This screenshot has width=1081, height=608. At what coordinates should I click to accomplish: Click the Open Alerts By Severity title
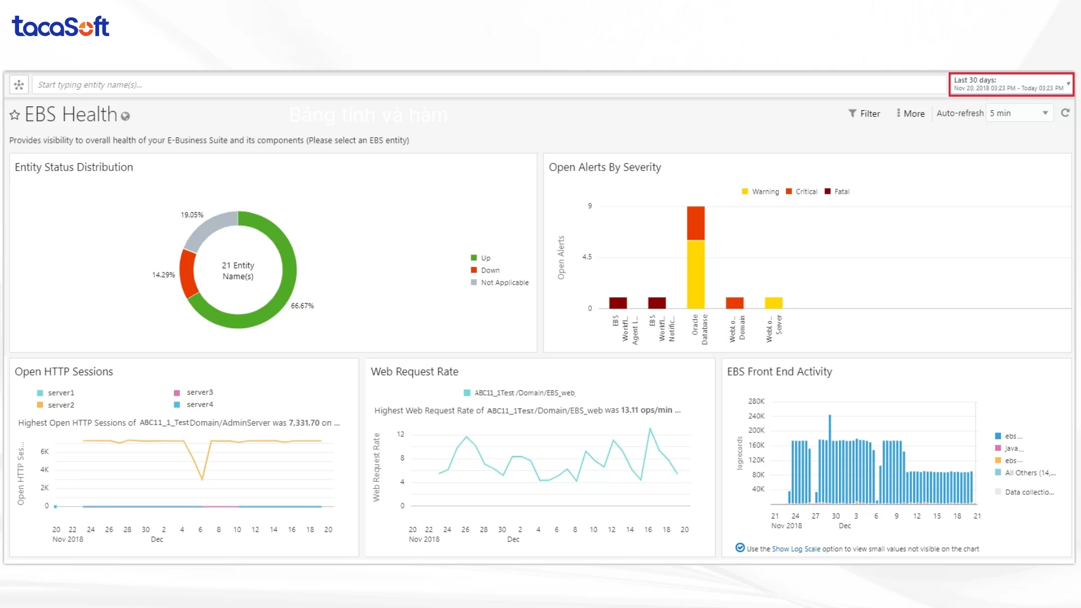(x=605, y=167)
